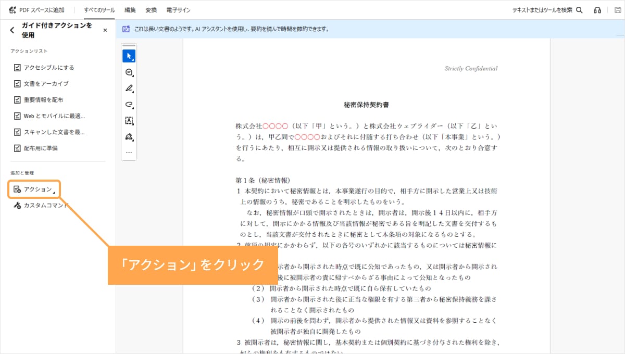Click the PDF スペースに追加 icon
The image size is (625, 354).
tap(13, 10)
